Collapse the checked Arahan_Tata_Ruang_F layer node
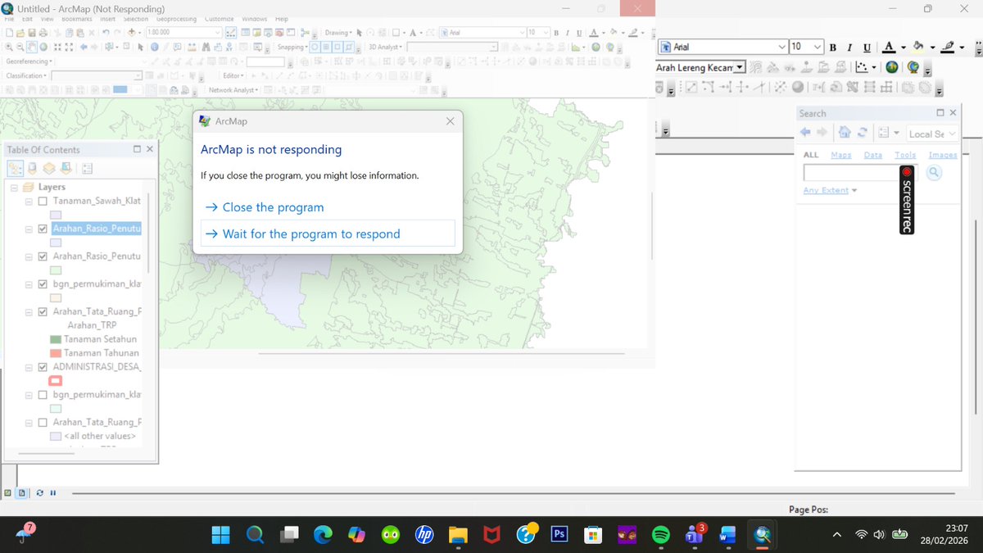Screen dimensions: 983x553 (x=29, y=312)
